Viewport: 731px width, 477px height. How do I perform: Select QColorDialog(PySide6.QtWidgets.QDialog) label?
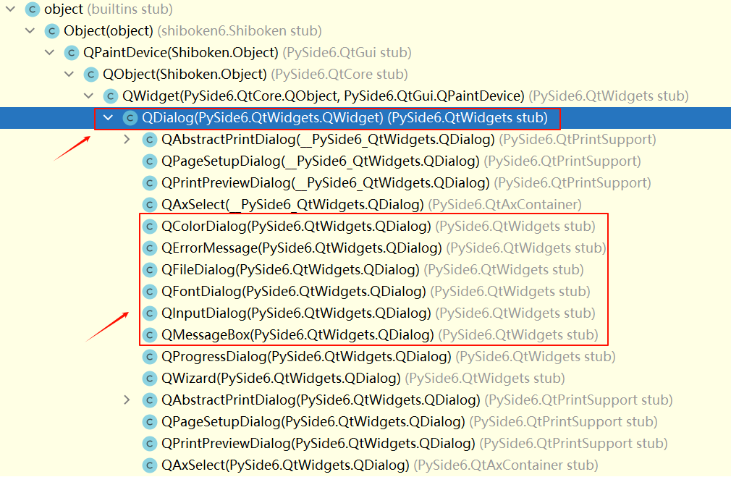click(296, 227)
